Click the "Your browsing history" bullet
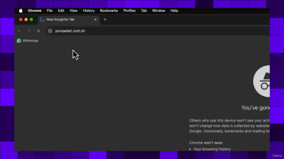The width and height of the screenshot is (284, 159). point(212,149)
